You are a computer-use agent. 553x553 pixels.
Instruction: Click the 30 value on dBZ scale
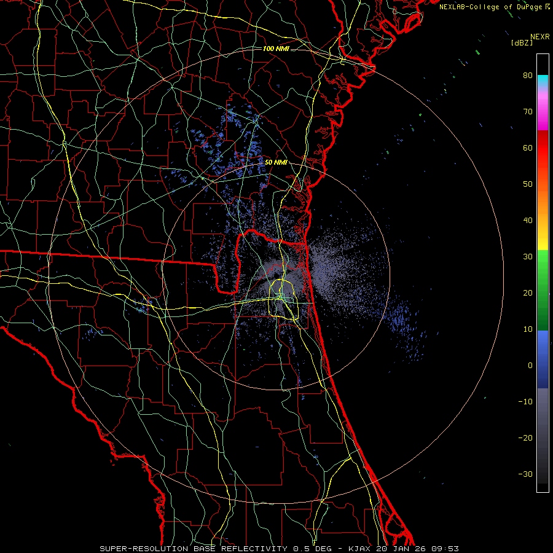coord(528,257)
